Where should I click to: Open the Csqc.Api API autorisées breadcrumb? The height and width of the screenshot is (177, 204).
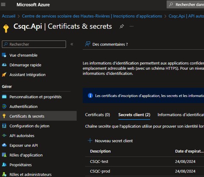pyautogui.click(x=186, y=16)
